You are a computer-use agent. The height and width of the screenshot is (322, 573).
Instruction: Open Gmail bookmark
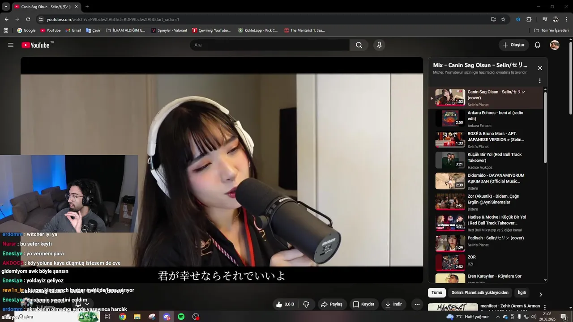point(73,30)
